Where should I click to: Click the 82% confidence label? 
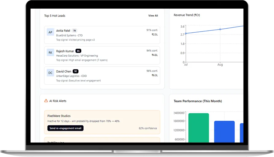pos(148,128)
